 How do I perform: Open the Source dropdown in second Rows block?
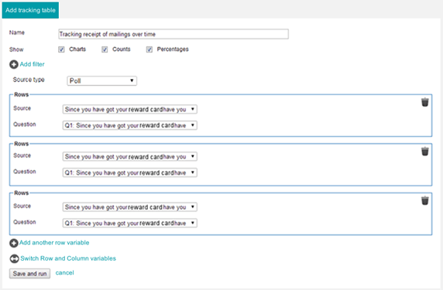coord(130,156)
